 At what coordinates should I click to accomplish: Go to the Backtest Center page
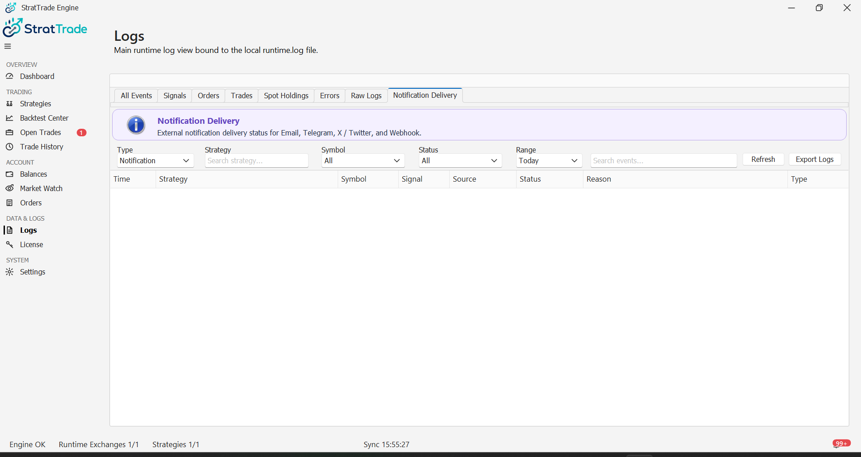(x=44, y=118)
